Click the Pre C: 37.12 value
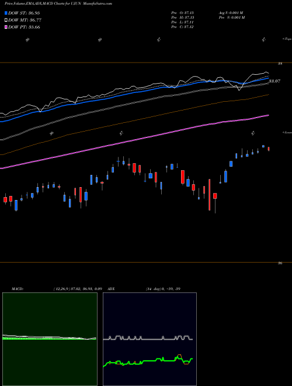The height and width of the screenshot is (386, 292). coord(182,27)
